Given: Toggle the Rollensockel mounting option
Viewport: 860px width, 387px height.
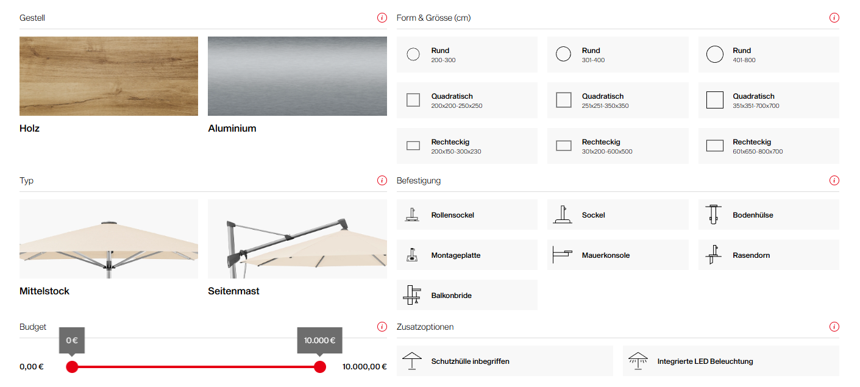Looking at the screenshot, I should [x=467, y=215].
